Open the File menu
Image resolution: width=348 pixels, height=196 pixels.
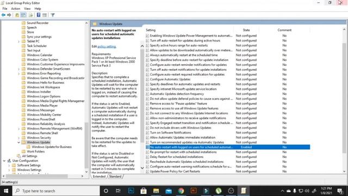5,9
